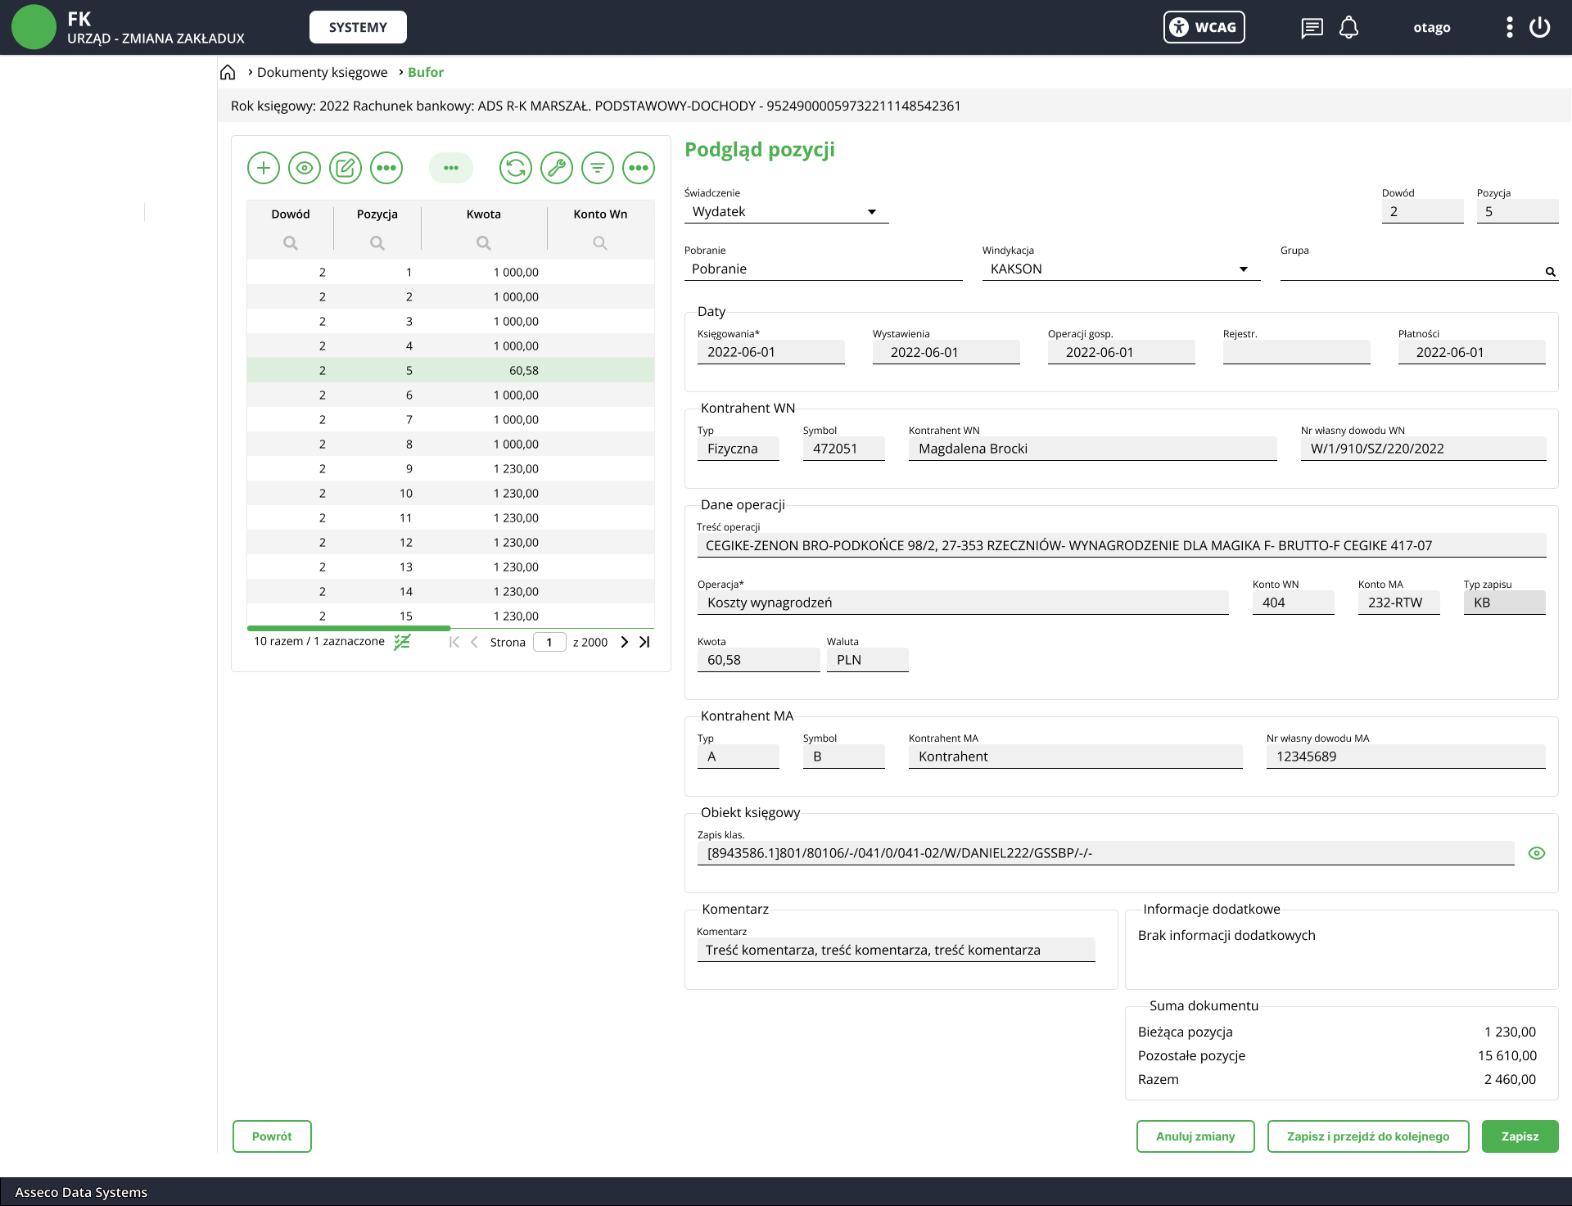1572x1206 pixels.
Task: Click the preview eye icon in the toolbar
Action: (305, 168)
